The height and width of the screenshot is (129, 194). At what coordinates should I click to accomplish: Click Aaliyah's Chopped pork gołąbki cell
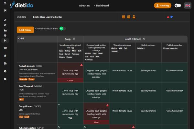coord(96,72)
